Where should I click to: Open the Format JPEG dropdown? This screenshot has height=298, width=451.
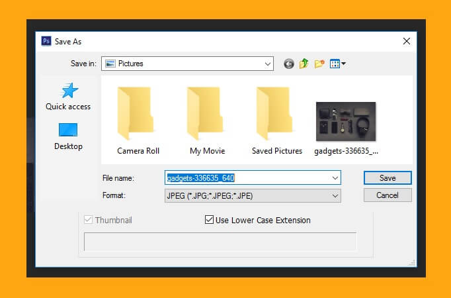point(253,196)
